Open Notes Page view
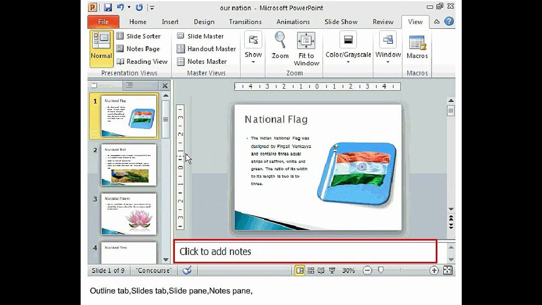The width and height of the screenshot is (542, 305). coord(138,49)
